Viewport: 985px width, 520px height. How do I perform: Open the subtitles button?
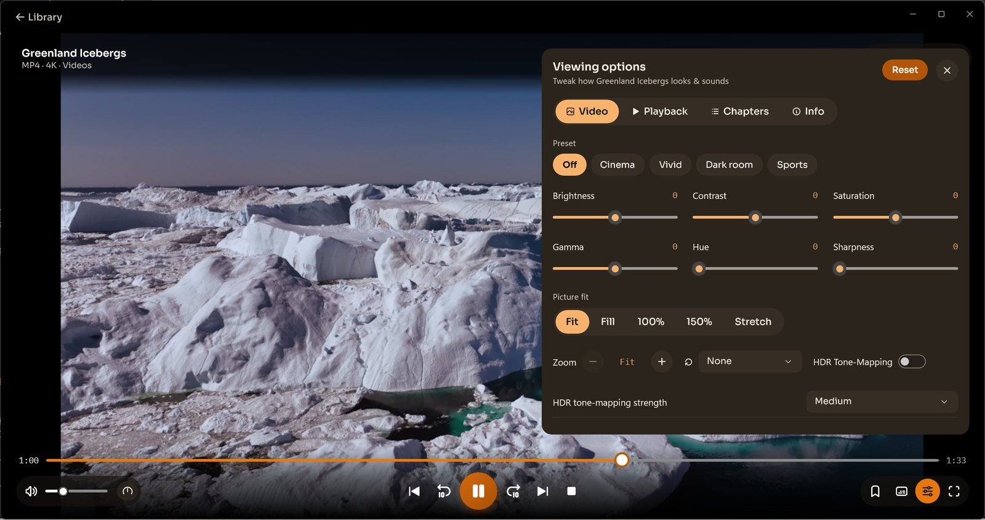point(901,491)
